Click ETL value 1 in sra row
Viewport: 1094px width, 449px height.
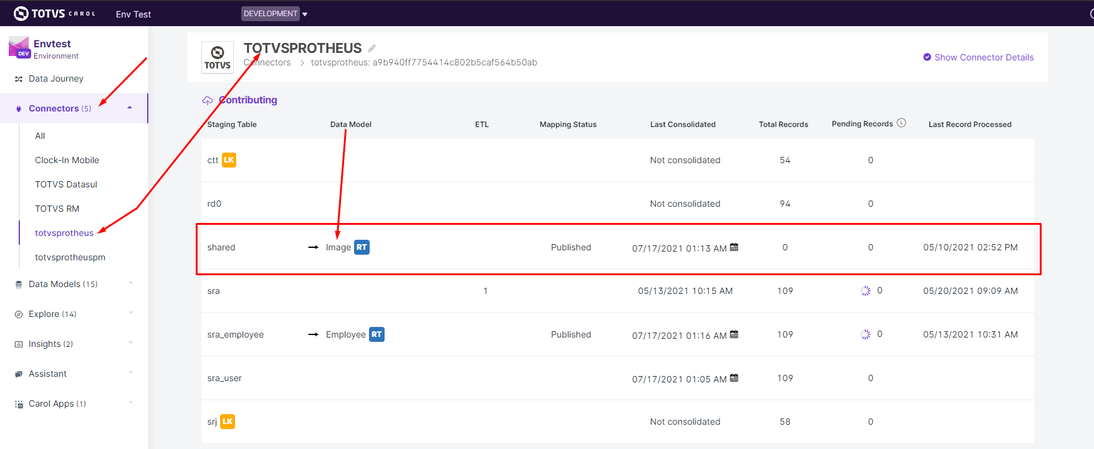(486, 291)
